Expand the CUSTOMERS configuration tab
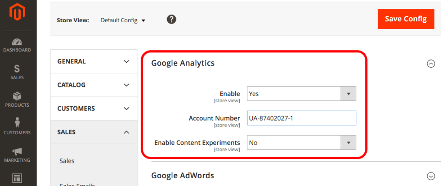 click(x=94, y=109)
